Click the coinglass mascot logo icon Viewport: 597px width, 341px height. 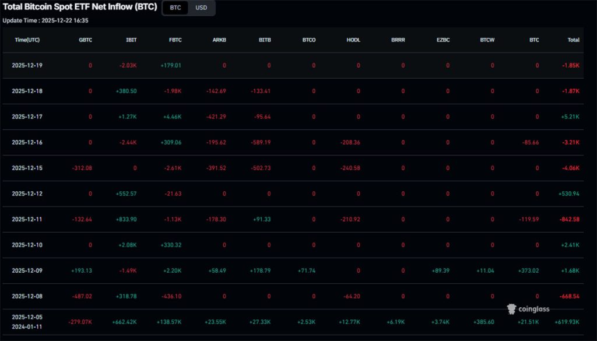pos(512,309)
